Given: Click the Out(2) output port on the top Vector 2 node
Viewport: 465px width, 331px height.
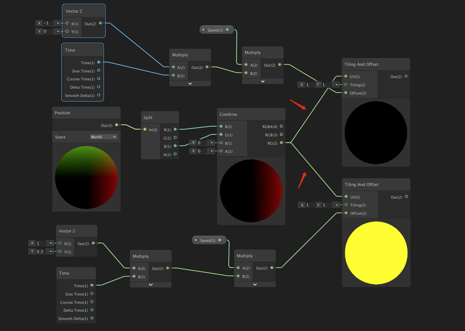Looking at the screenshot, I should (100, 24).
